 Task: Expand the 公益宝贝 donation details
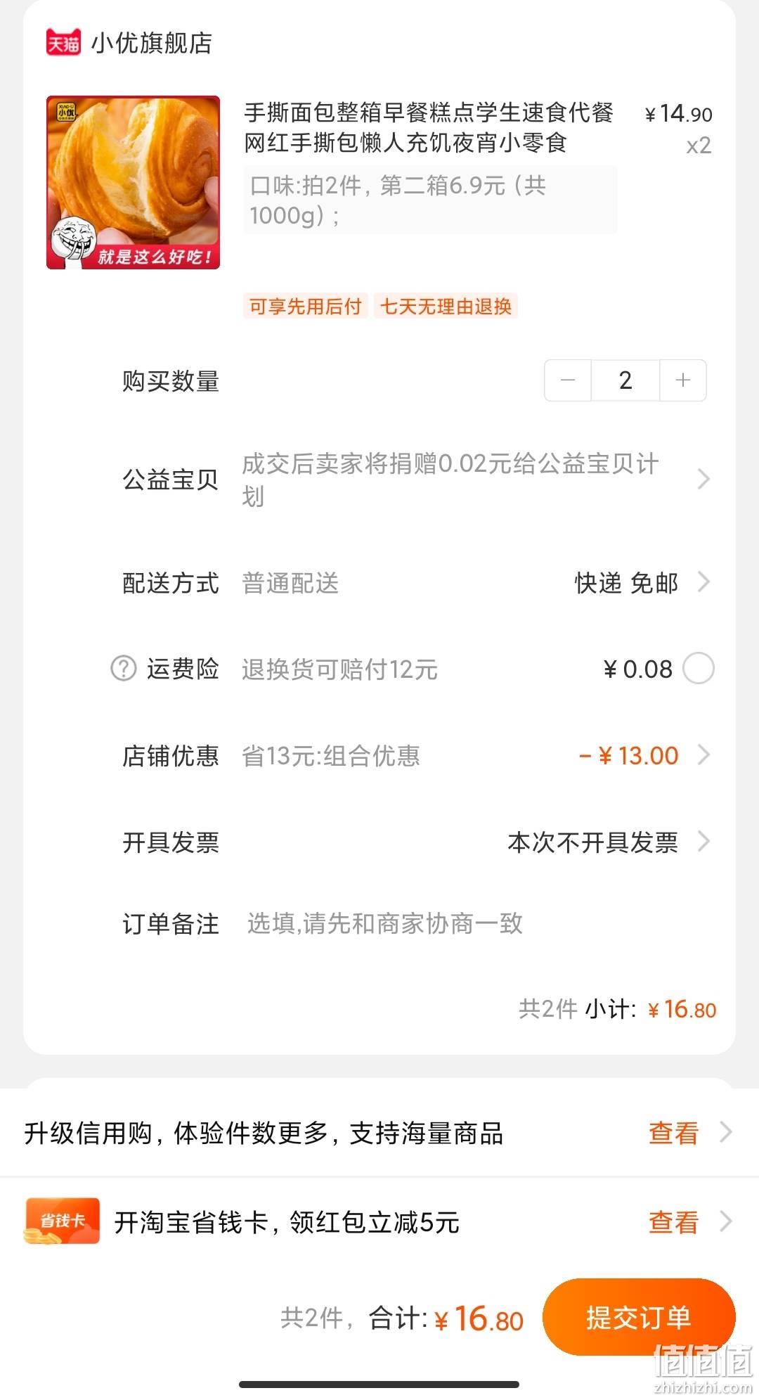(703, 480)
